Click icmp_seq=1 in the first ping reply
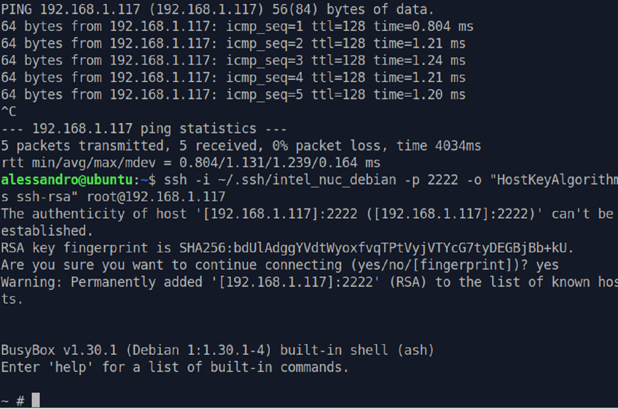This screenshot has width=618, height=409. tap(264, 26)
